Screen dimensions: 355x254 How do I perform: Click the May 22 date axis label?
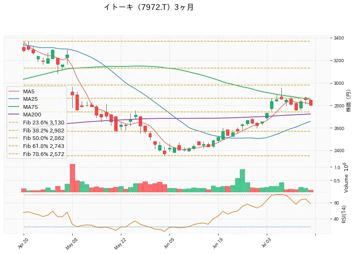pyautogui.click(x=119, y=244)
